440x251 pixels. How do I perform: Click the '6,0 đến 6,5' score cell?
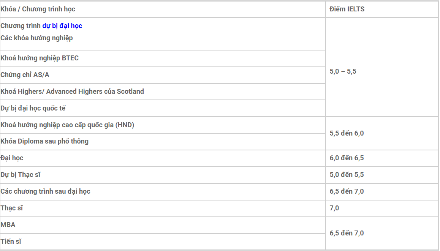(347, 158)
